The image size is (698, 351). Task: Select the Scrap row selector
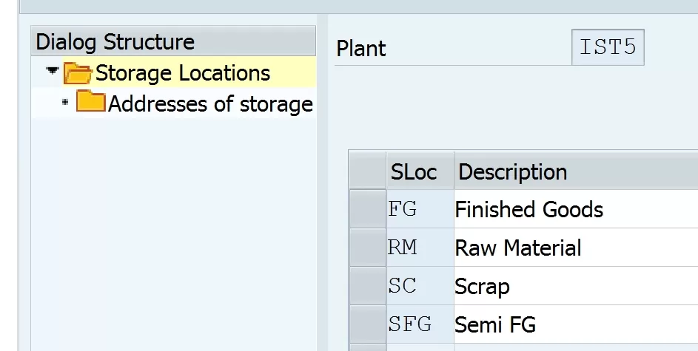tap(368, 286)
